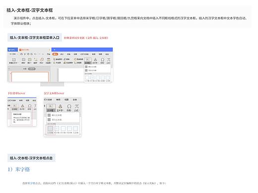Click 流程图 in the ribbon
The width and height of the screenshot is (258, 193).
78,63
